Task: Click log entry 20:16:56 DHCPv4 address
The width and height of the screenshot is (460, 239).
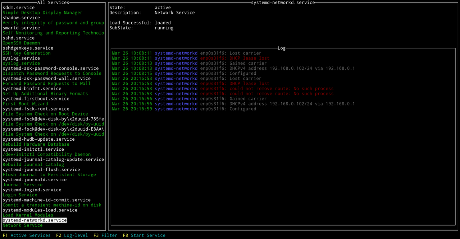Action: pos(233,104)
